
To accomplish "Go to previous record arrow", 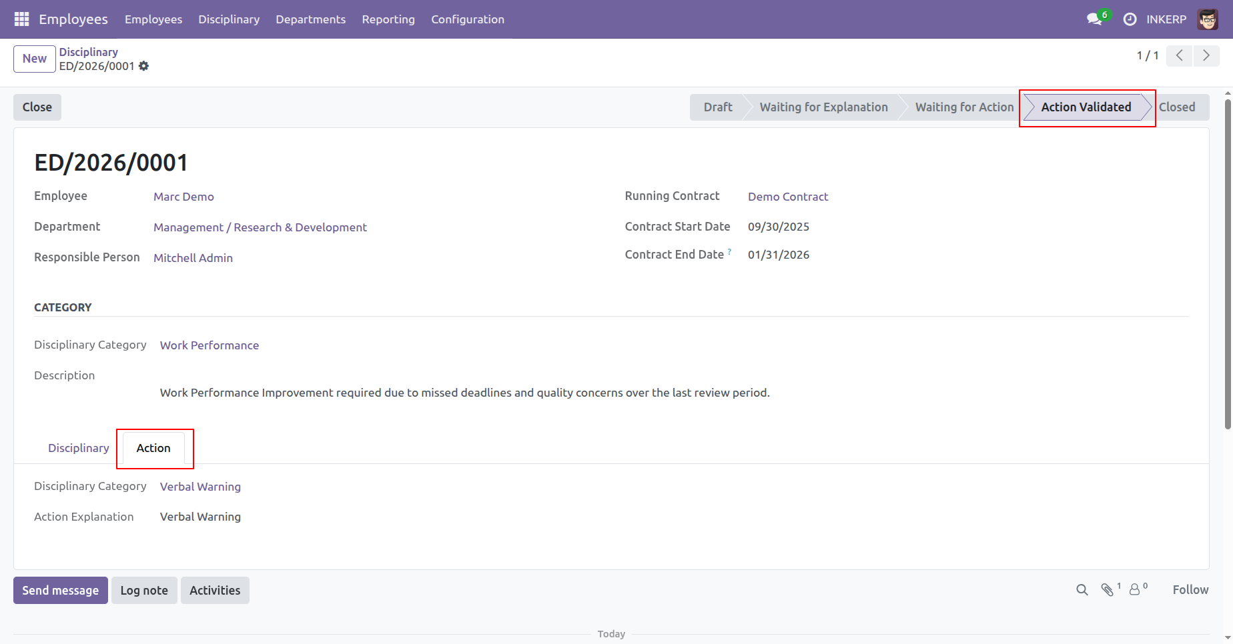I will 1180,56.
